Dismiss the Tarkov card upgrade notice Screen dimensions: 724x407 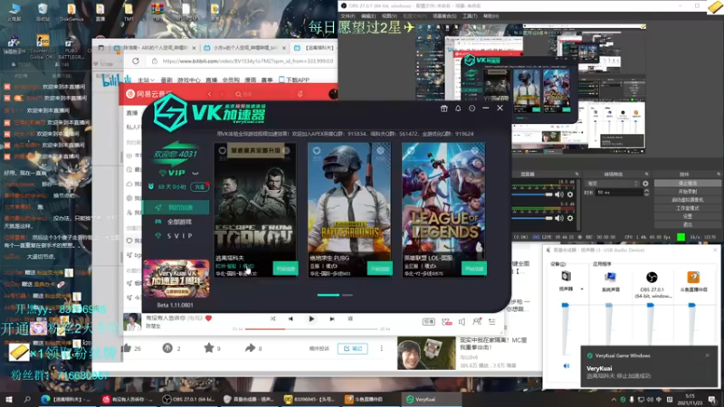pyautogui.click(x=286, y=150)
